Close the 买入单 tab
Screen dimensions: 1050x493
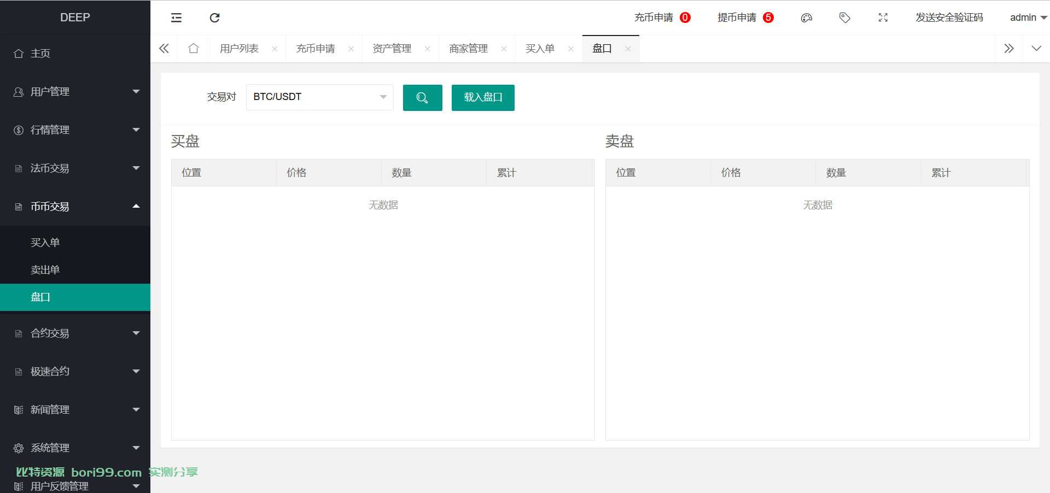(571, 49)
